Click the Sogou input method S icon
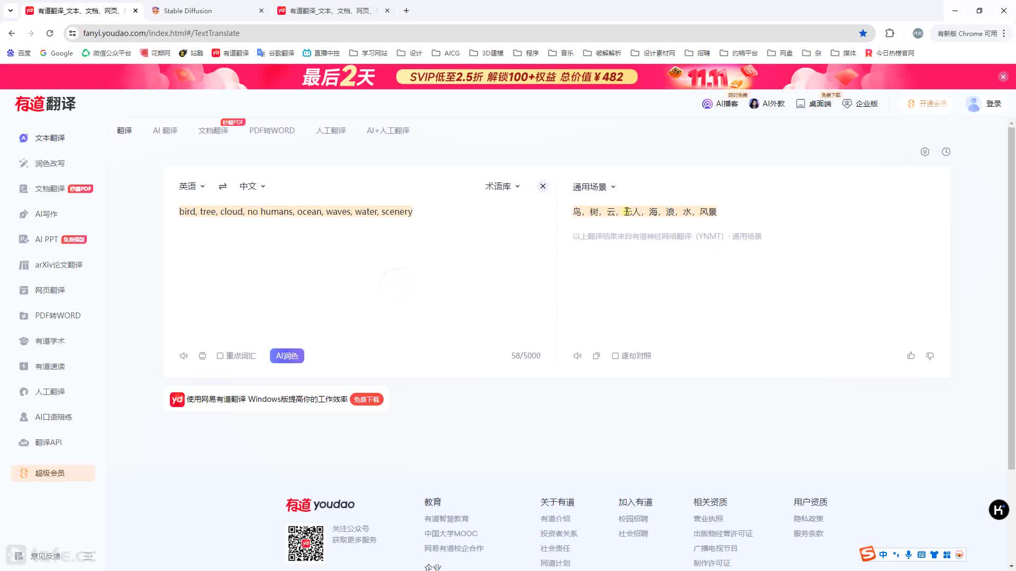Screen dimensions: 1016x571 (867, 554)
